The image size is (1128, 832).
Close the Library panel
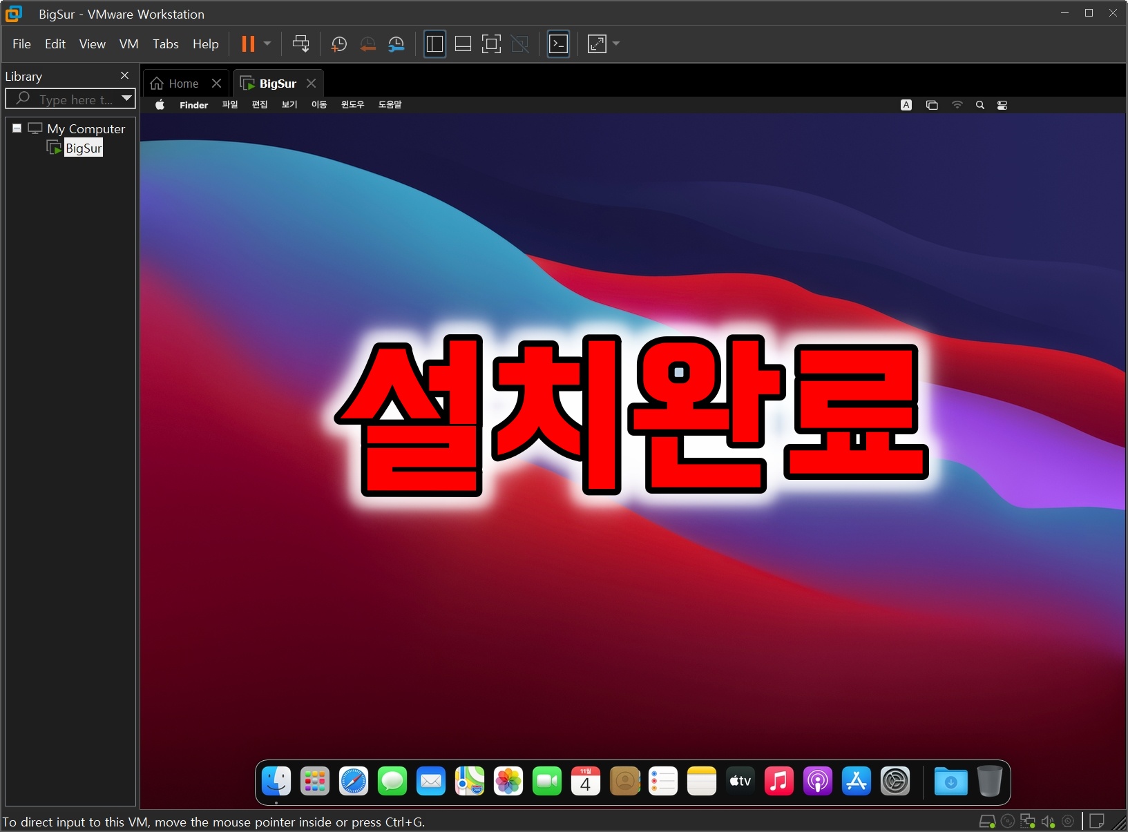click(x=124, y=75)
